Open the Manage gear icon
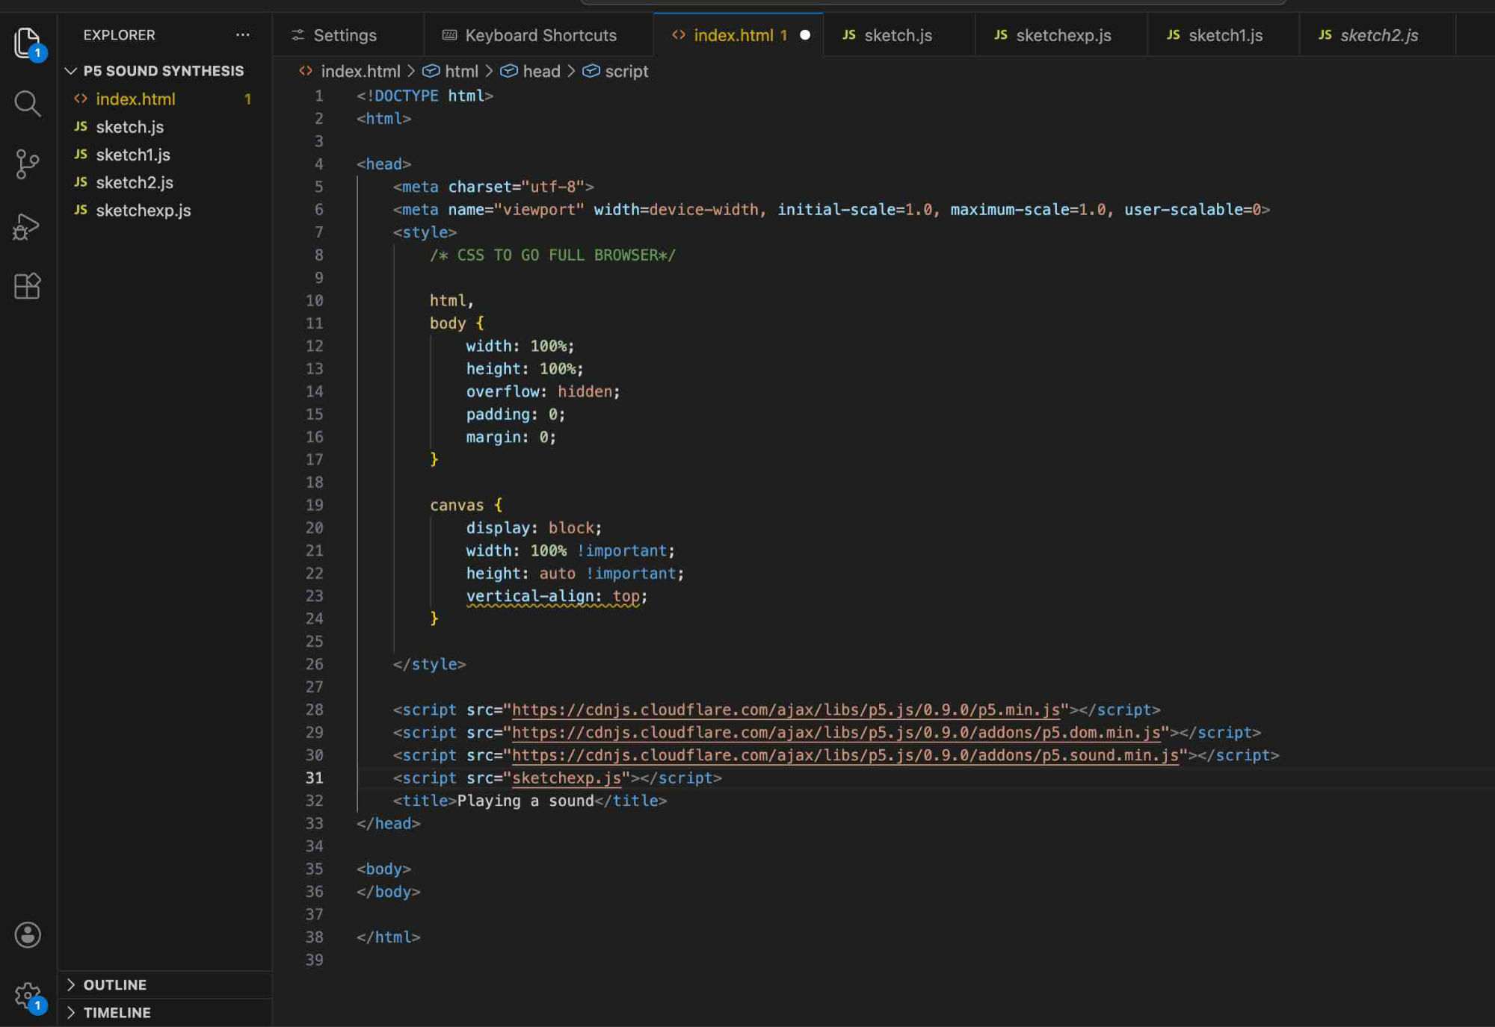Image resolution: width=1495 pixels, height=1027 pixels. tap(28, 996)
